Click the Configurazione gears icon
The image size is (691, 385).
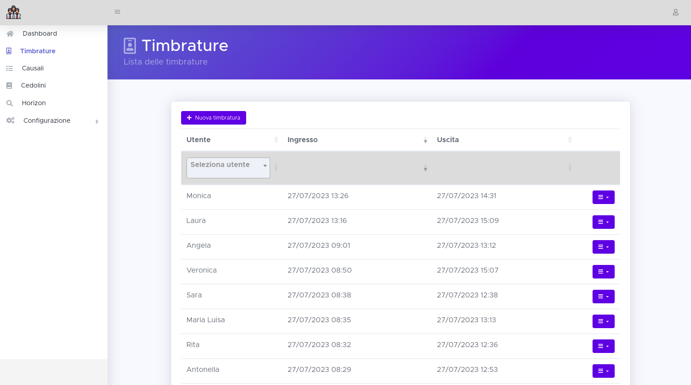pos(10,121)
